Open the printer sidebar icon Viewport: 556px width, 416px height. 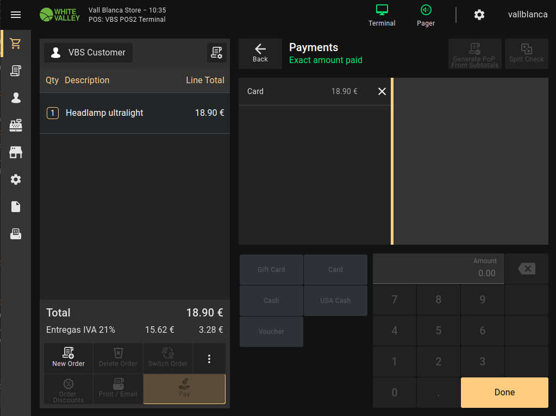(16, 234)
